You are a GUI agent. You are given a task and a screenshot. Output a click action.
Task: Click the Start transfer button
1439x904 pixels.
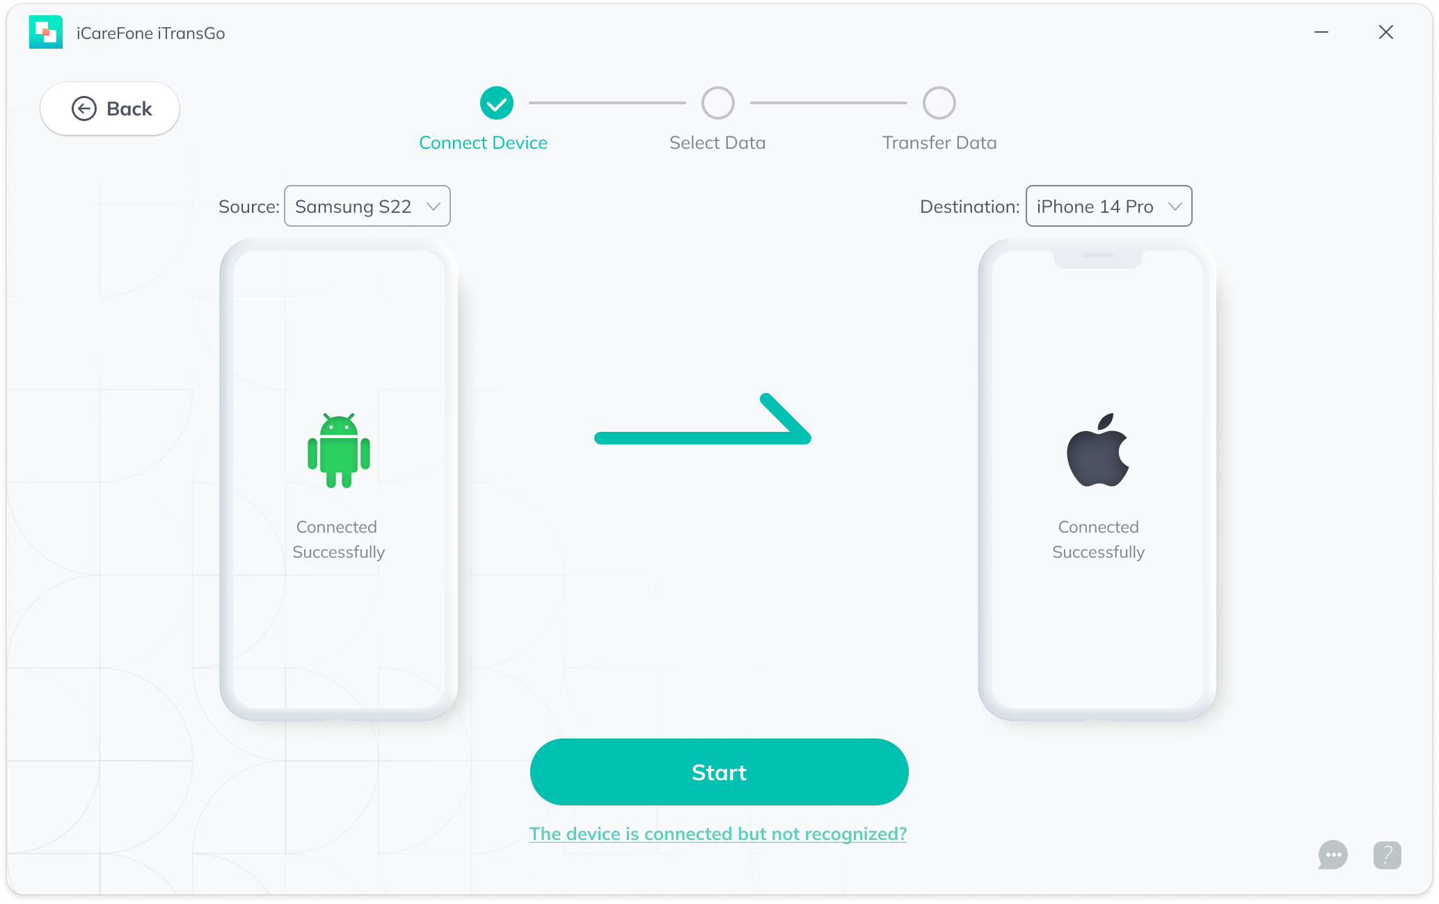(719, 770)
